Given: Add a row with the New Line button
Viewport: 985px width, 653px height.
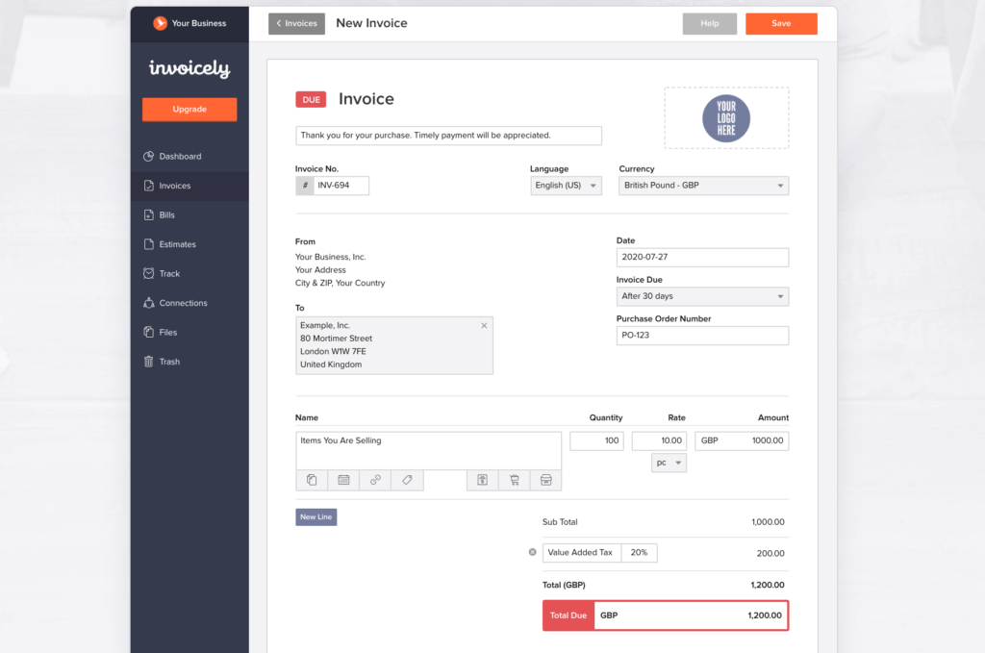Looking at the screenshot, I should pyautogui.click(x=316, y=516).
